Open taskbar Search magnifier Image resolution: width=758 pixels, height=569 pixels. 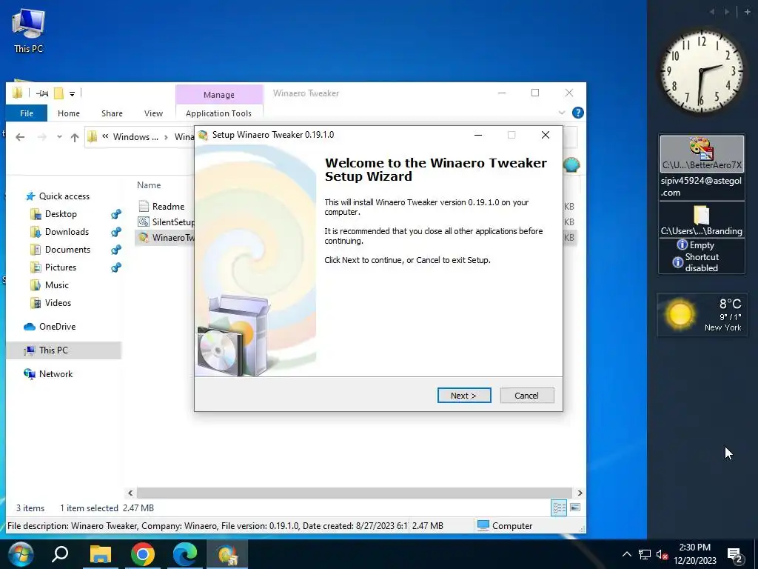point(61,554)
